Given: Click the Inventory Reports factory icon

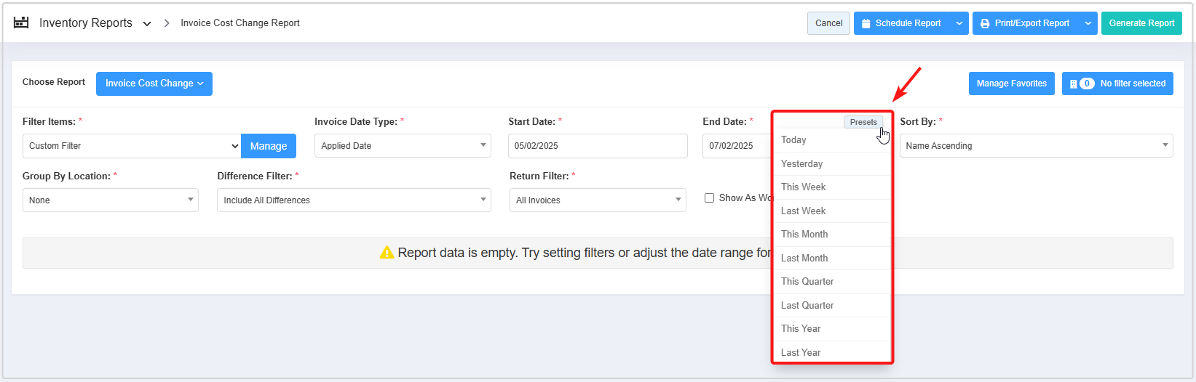Looking at the screenshot, I should [x=21, y=23].
